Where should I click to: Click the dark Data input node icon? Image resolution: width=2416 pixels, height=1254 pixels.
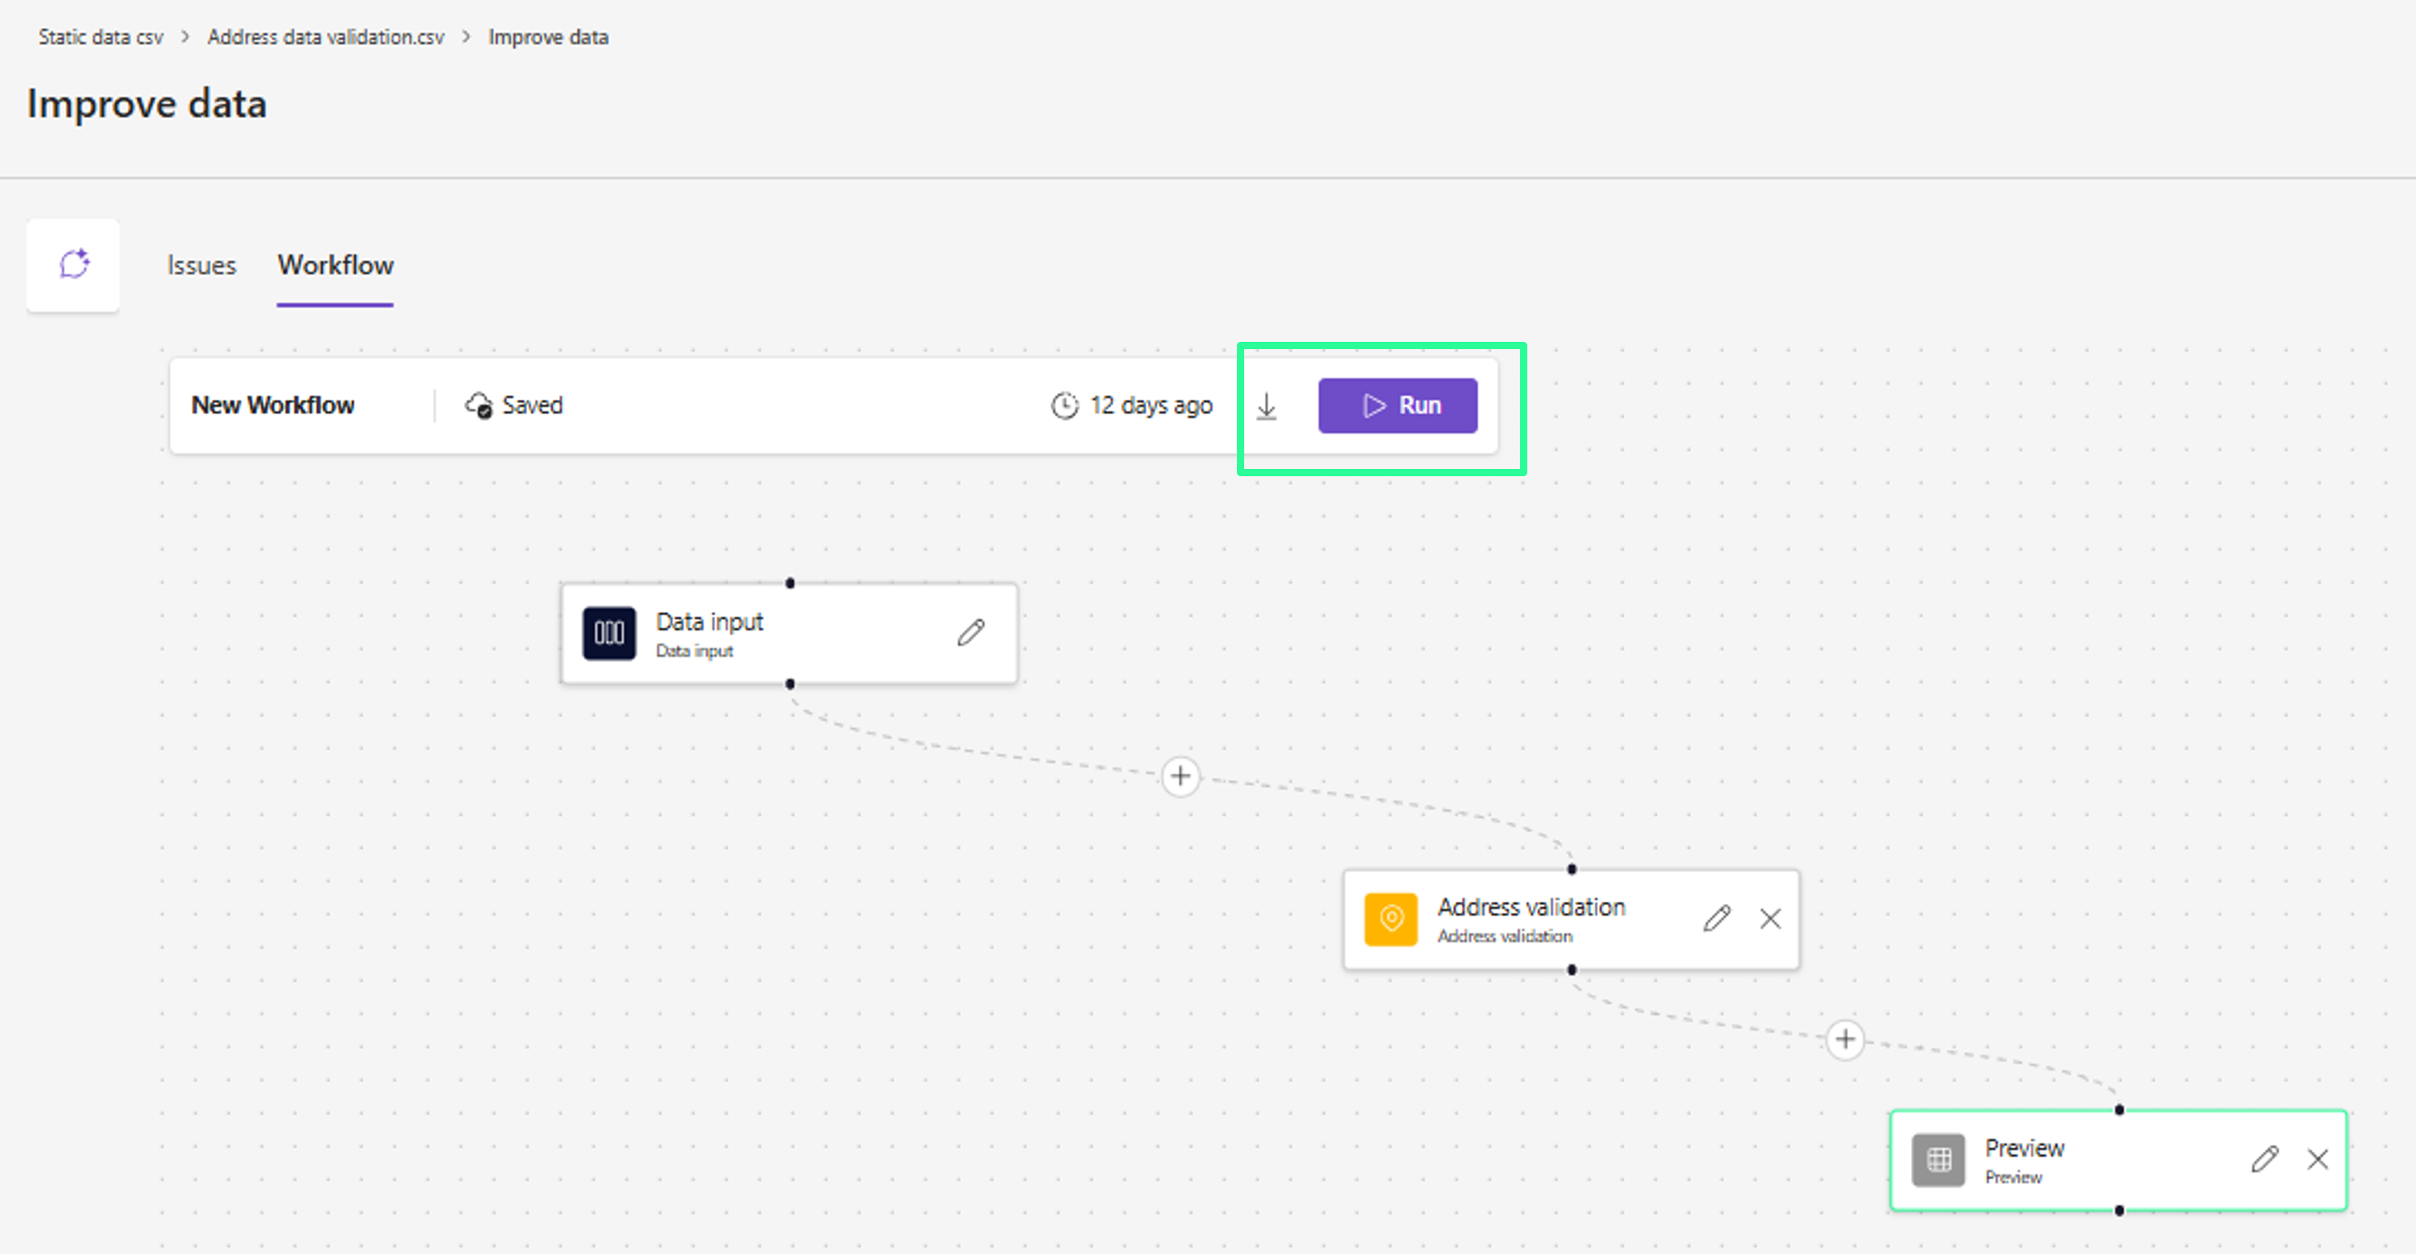[609, 633]
